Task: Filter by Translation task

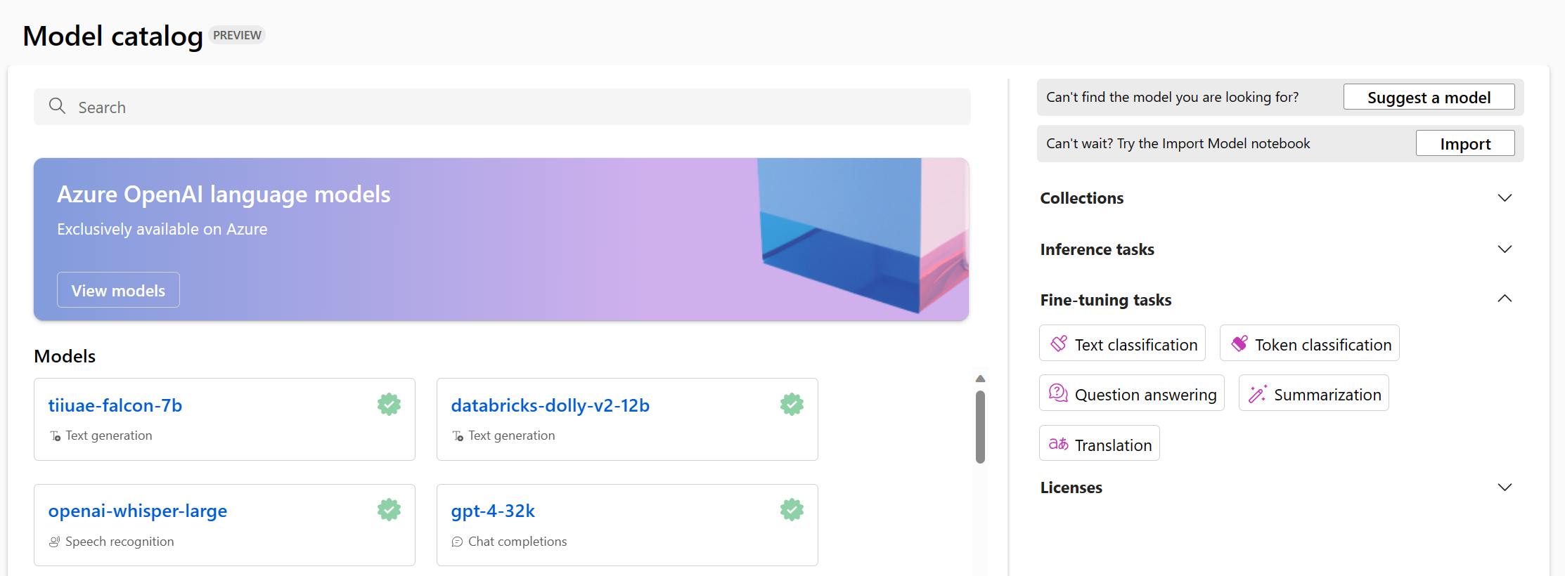Action: [1100, 444]
